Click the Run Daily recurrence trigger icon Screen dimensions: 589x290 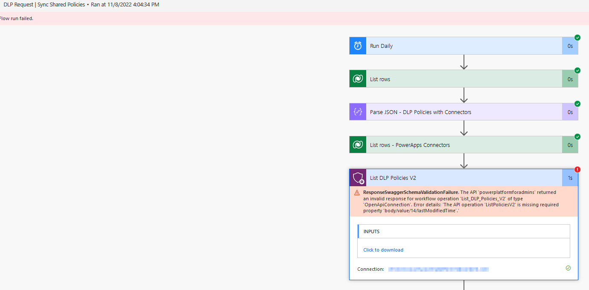point(358,45)
